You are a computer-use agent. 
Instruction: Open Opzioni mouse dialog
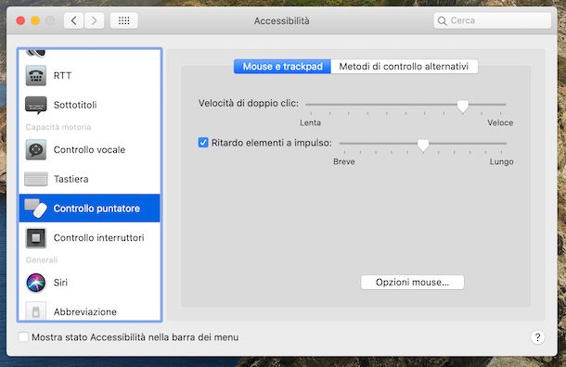(412, 283)
